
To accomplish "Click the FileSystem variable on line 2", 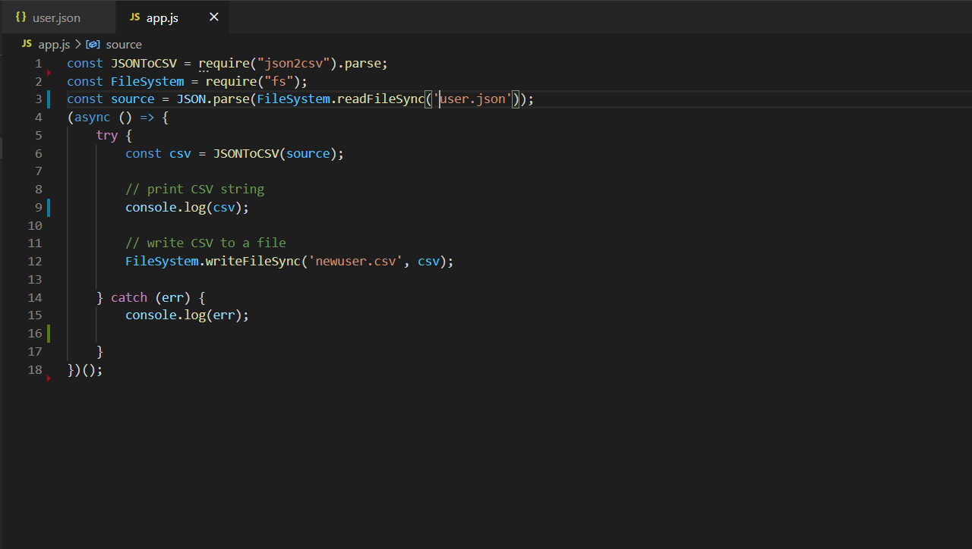I will (x=147, y=81).
